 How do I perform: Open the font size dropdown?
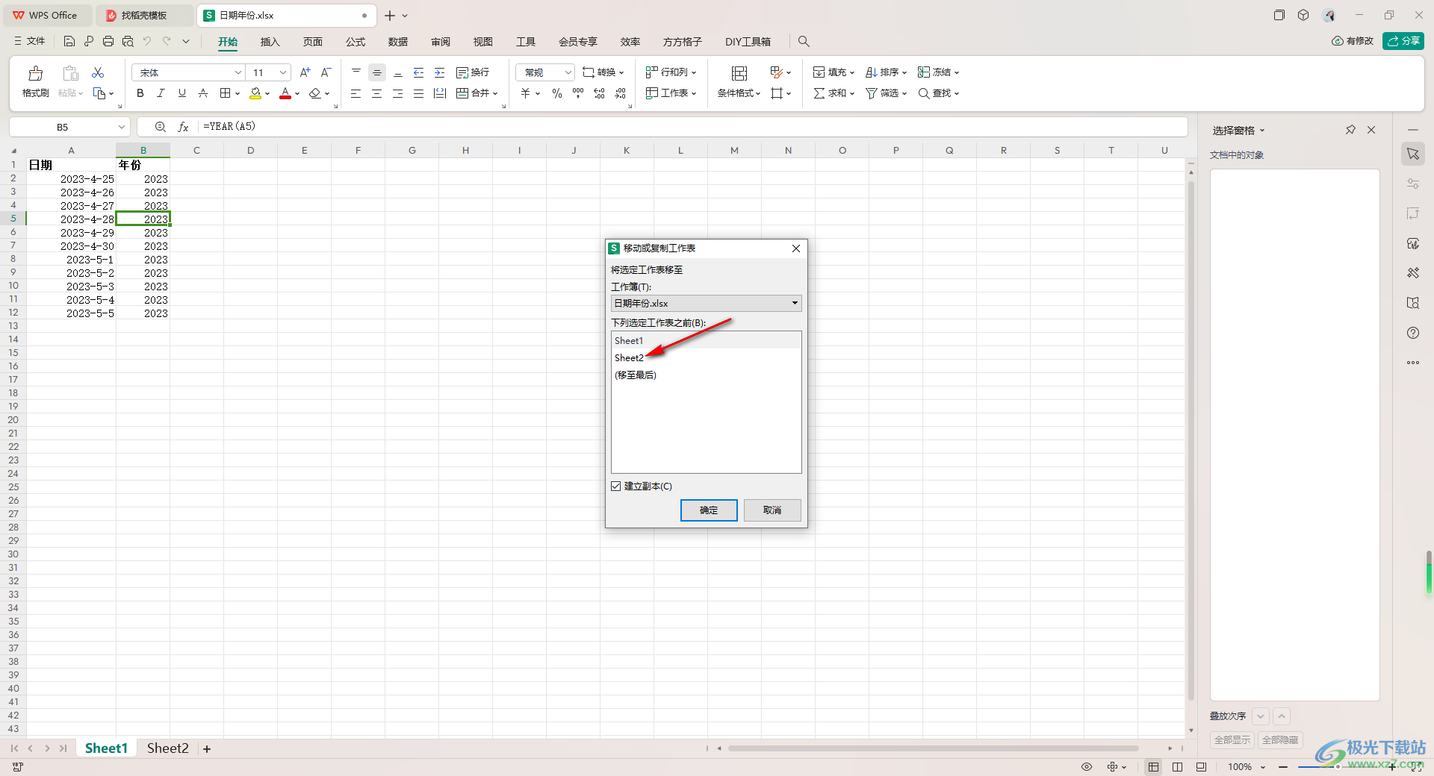click(x=283, y=72)
